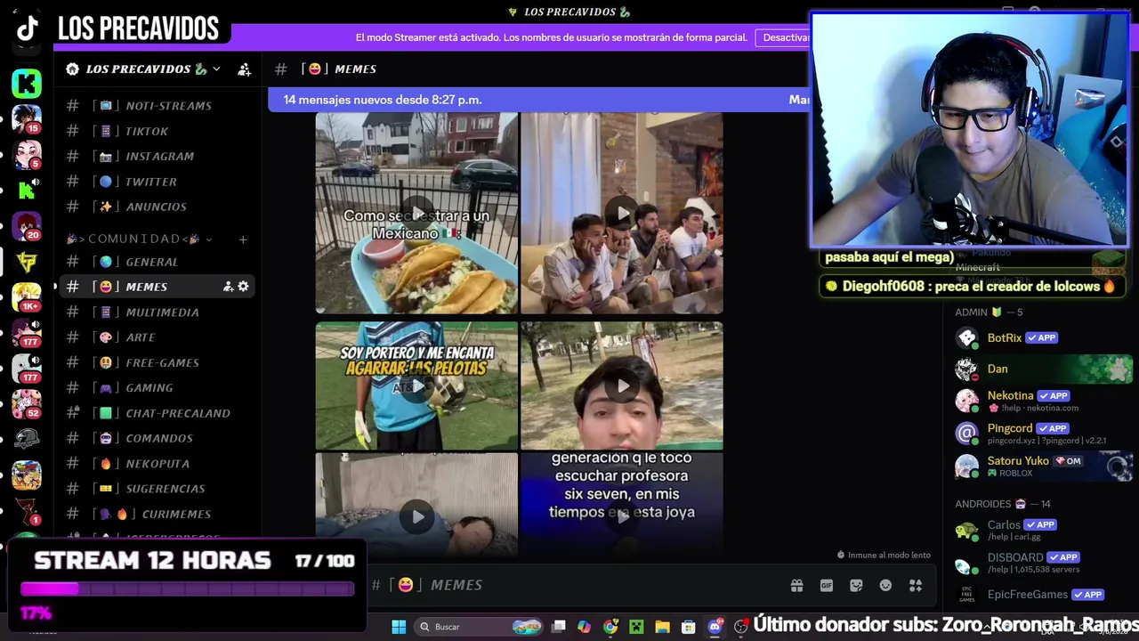Click the Desactivar streamer mode button
Screen dimensions: 1139x641
coord(786,37)
